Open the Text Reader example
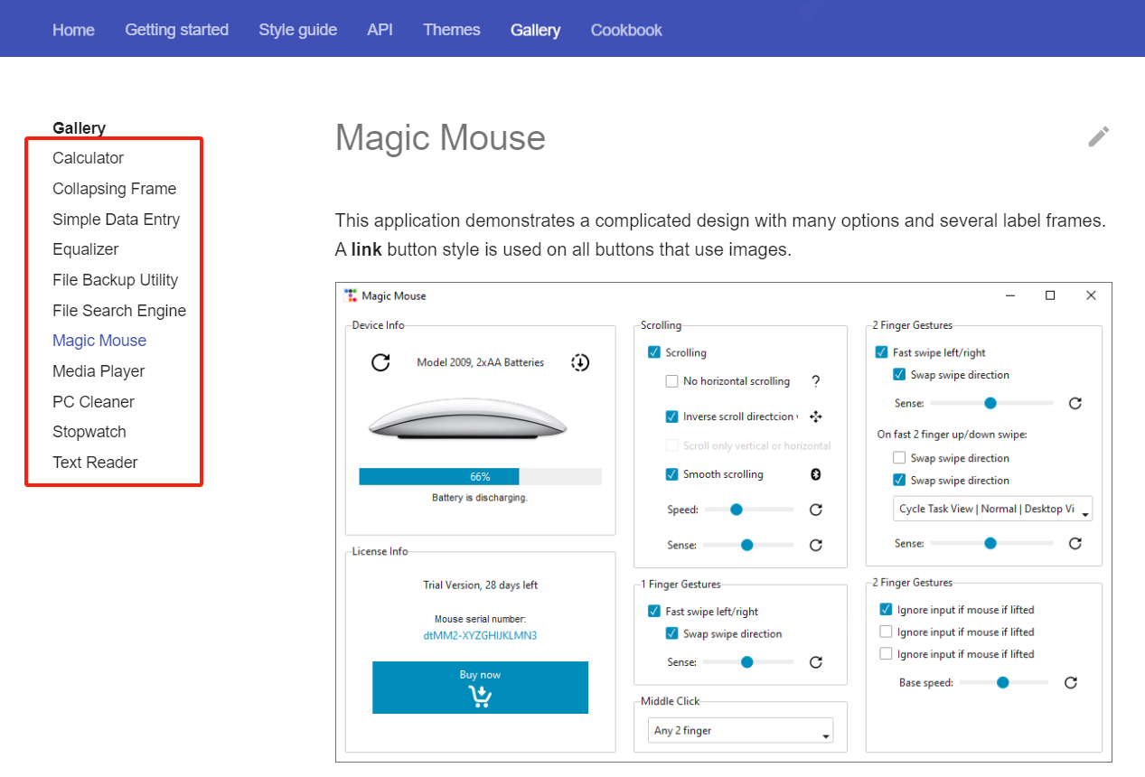Screen dimensions: 1145x777 click(x=95, y=463)
